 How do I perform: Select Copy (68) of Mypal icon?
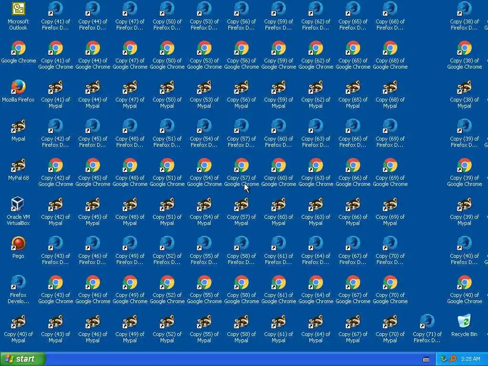(390, 87)
